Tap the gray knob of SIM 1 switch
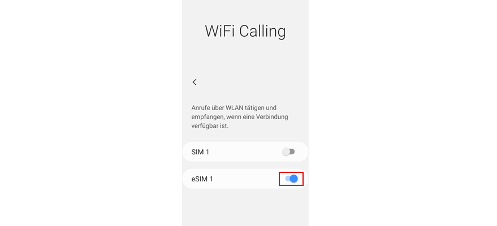This screenshot has width=497, height=226. pyautogui.click(x=286, y=152)
